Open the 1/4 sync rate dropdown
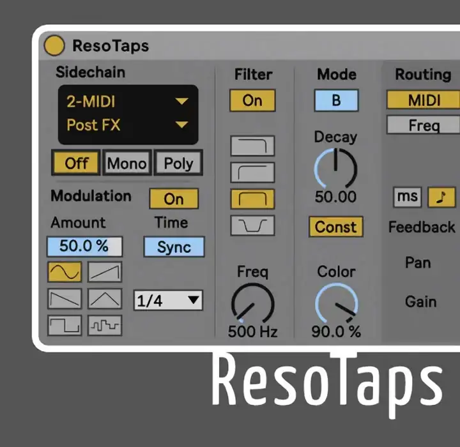 [168, 300]
